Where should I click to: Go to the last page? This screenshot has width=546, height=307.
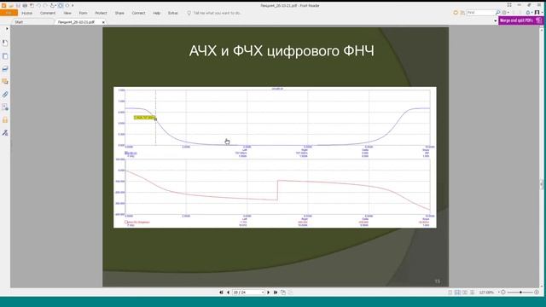pyautogui.click(x=276, y=293)
